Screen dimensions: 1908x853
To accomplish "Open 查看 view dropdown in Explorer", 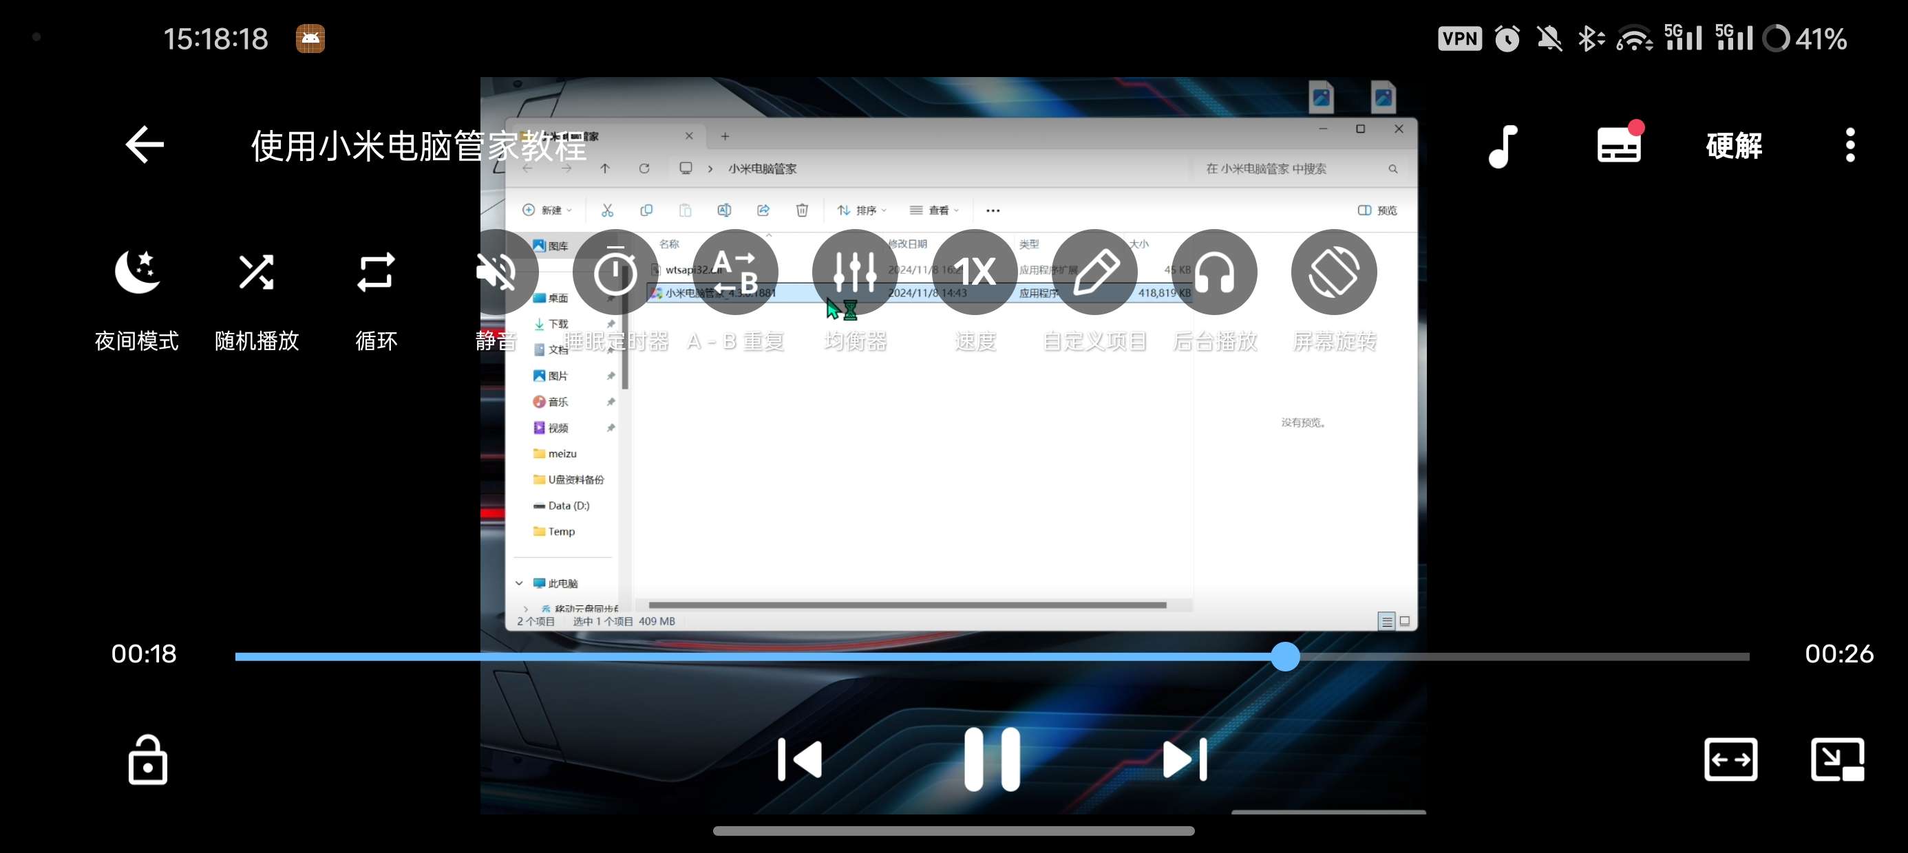I will (934, 210).
